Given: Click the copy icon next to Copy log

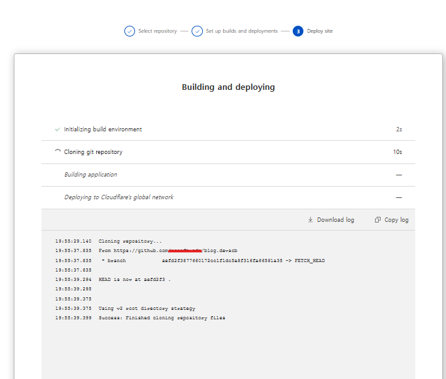Looking at the screenshot, I should click(x=378, y=220).
